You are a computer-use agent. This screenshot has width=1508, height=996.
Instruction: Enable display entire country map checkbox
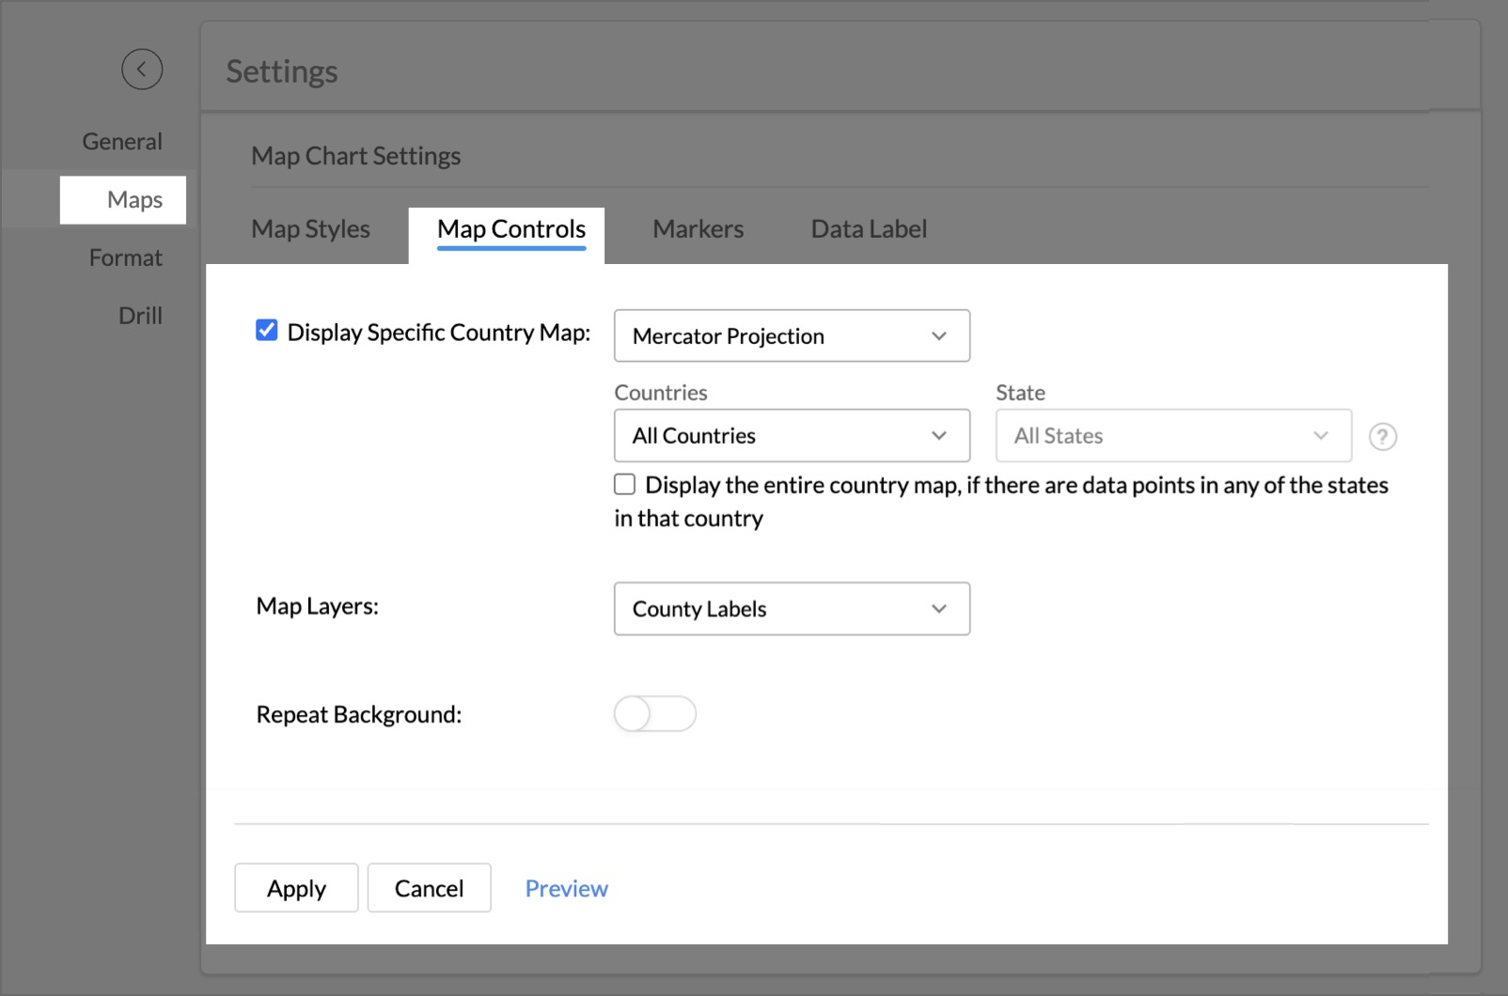625,484
